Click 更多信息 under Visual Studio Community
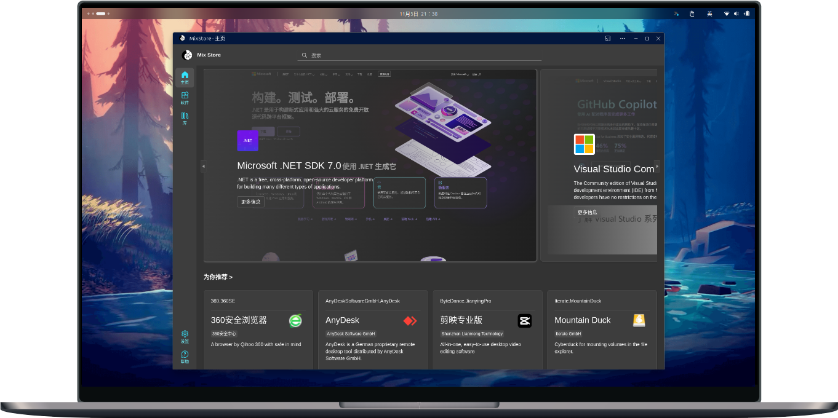838x418 pixels. pos(587,212)
